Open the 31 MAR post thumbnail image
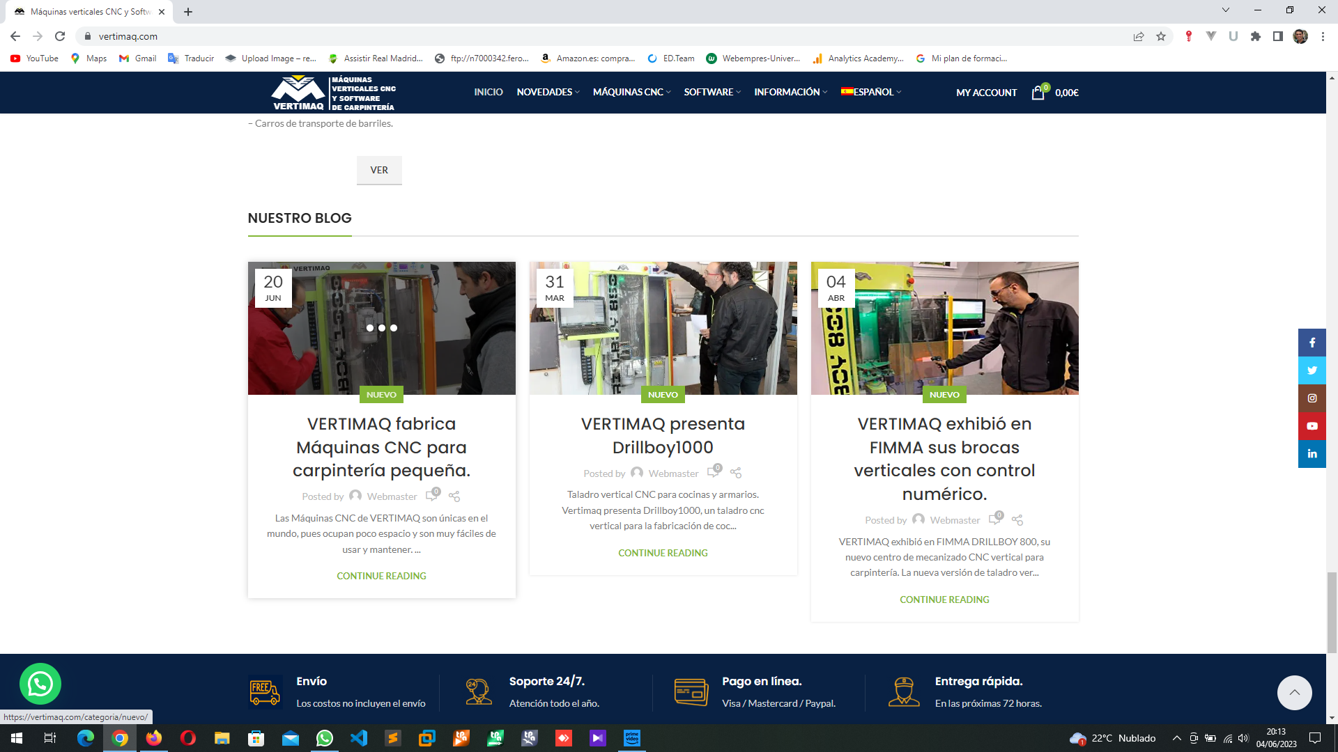The image size is (1338, 752). [663, 328]
